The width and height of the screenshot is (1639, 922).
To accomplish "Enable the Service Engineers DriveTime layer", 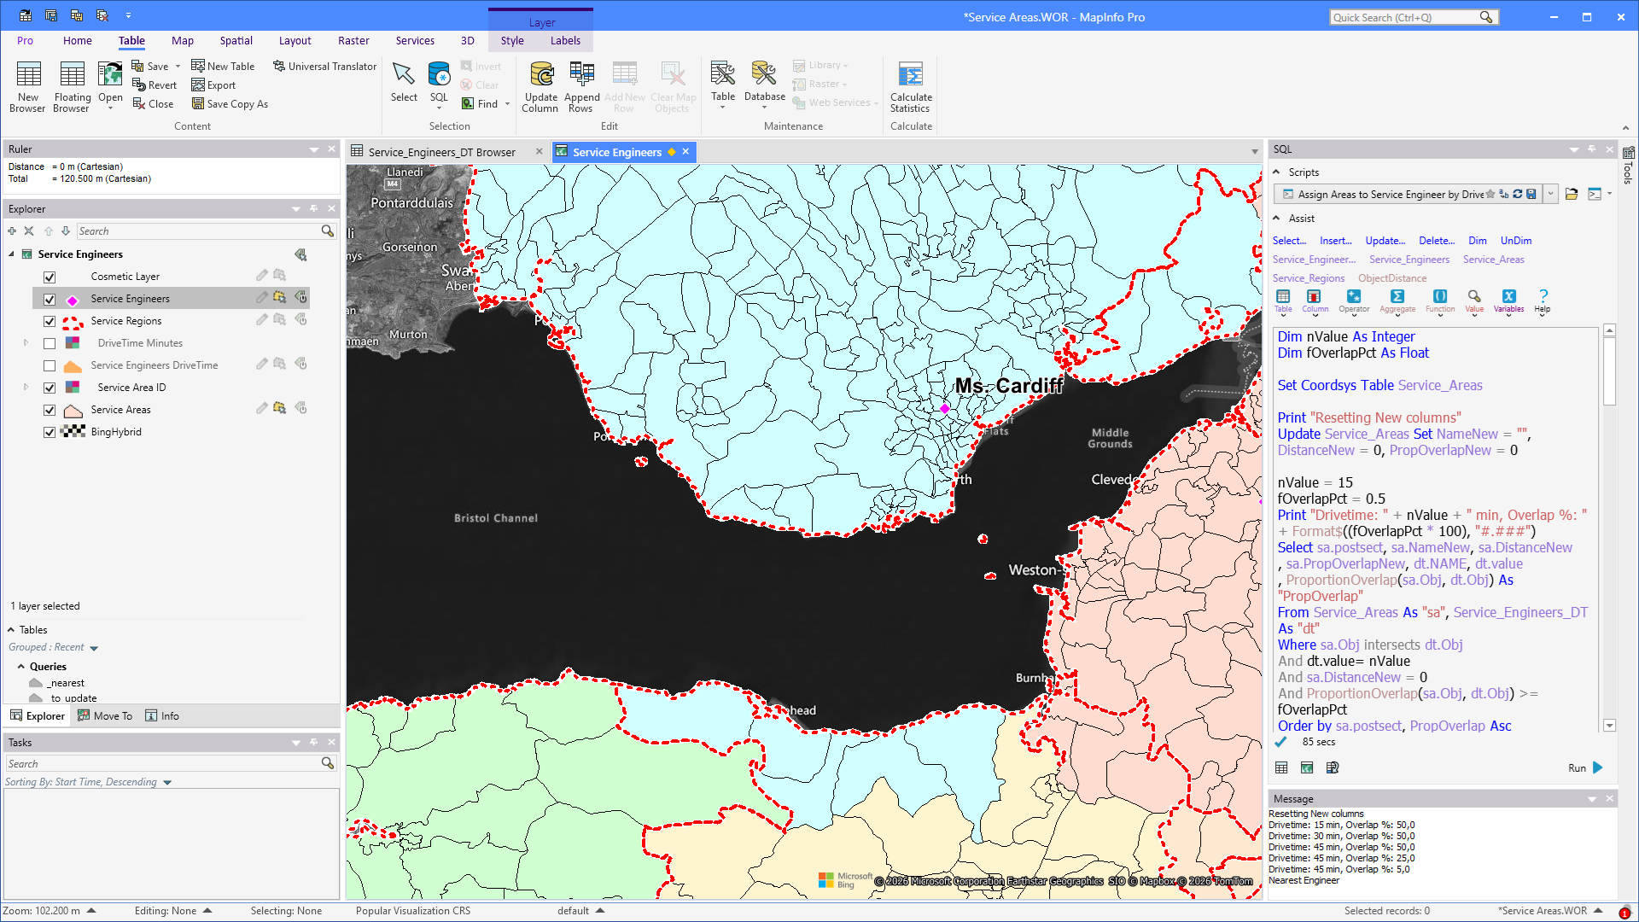I will pyautogui.click(x=50, y=365).
